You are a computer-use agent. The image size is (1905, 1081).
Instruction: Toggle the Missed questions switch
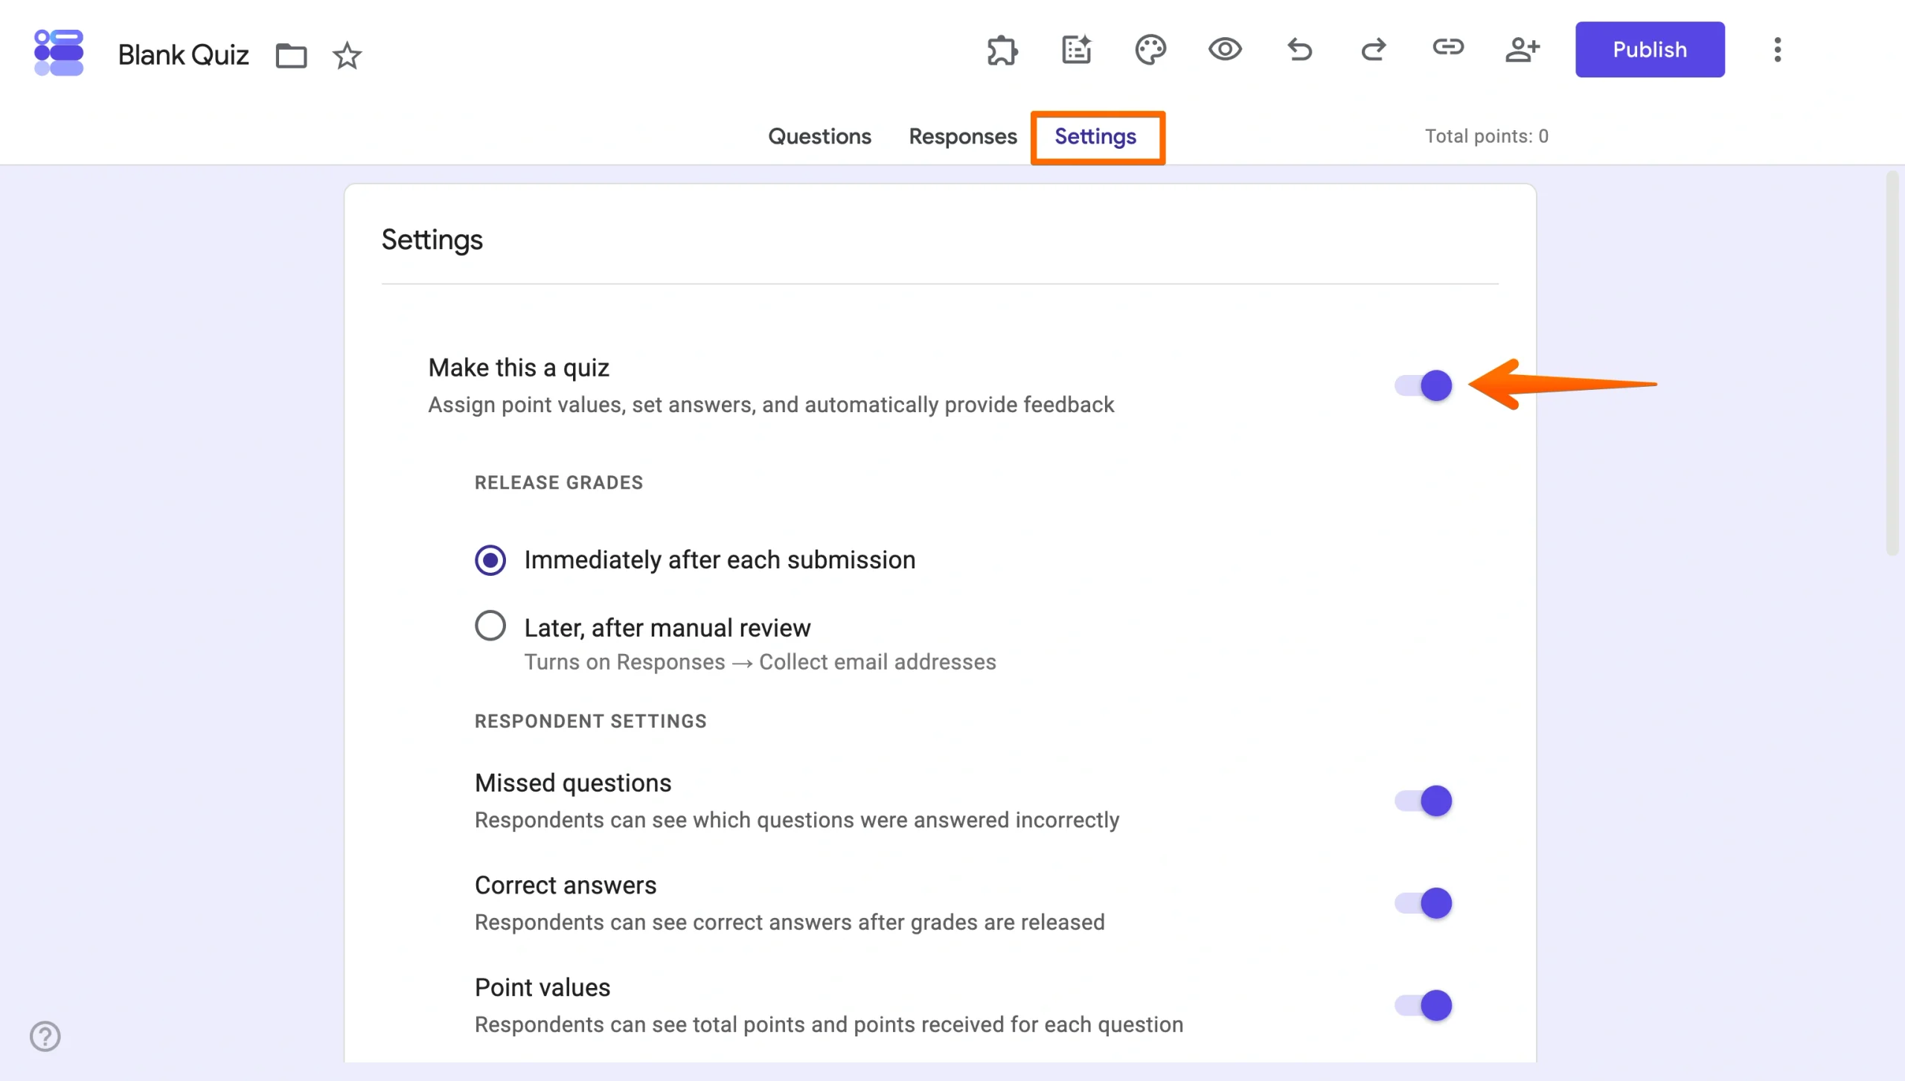(x=1424, y=801)
